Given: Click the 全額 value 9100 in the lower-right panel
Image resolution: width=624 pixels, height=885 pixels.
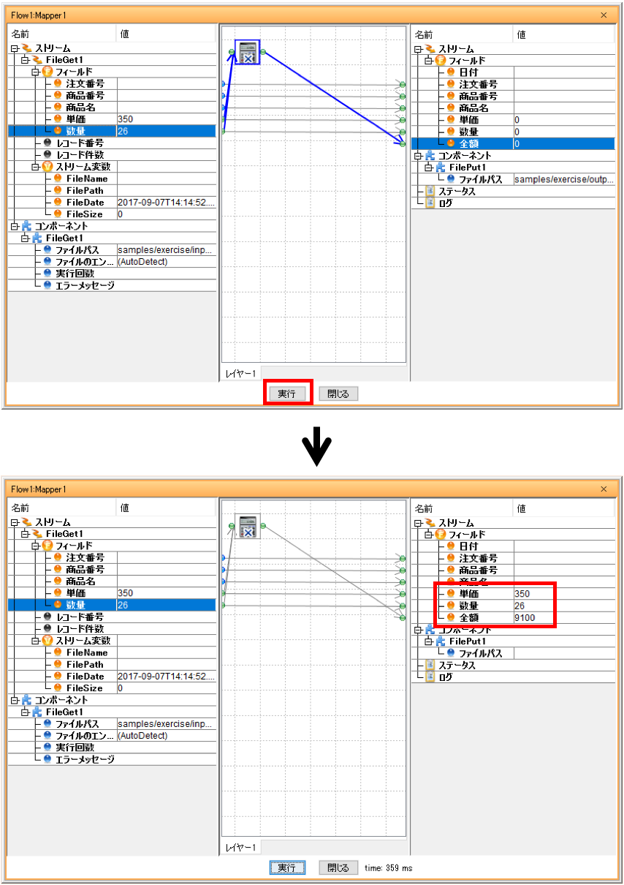Looking at the screenshot, I should [524, 617].
